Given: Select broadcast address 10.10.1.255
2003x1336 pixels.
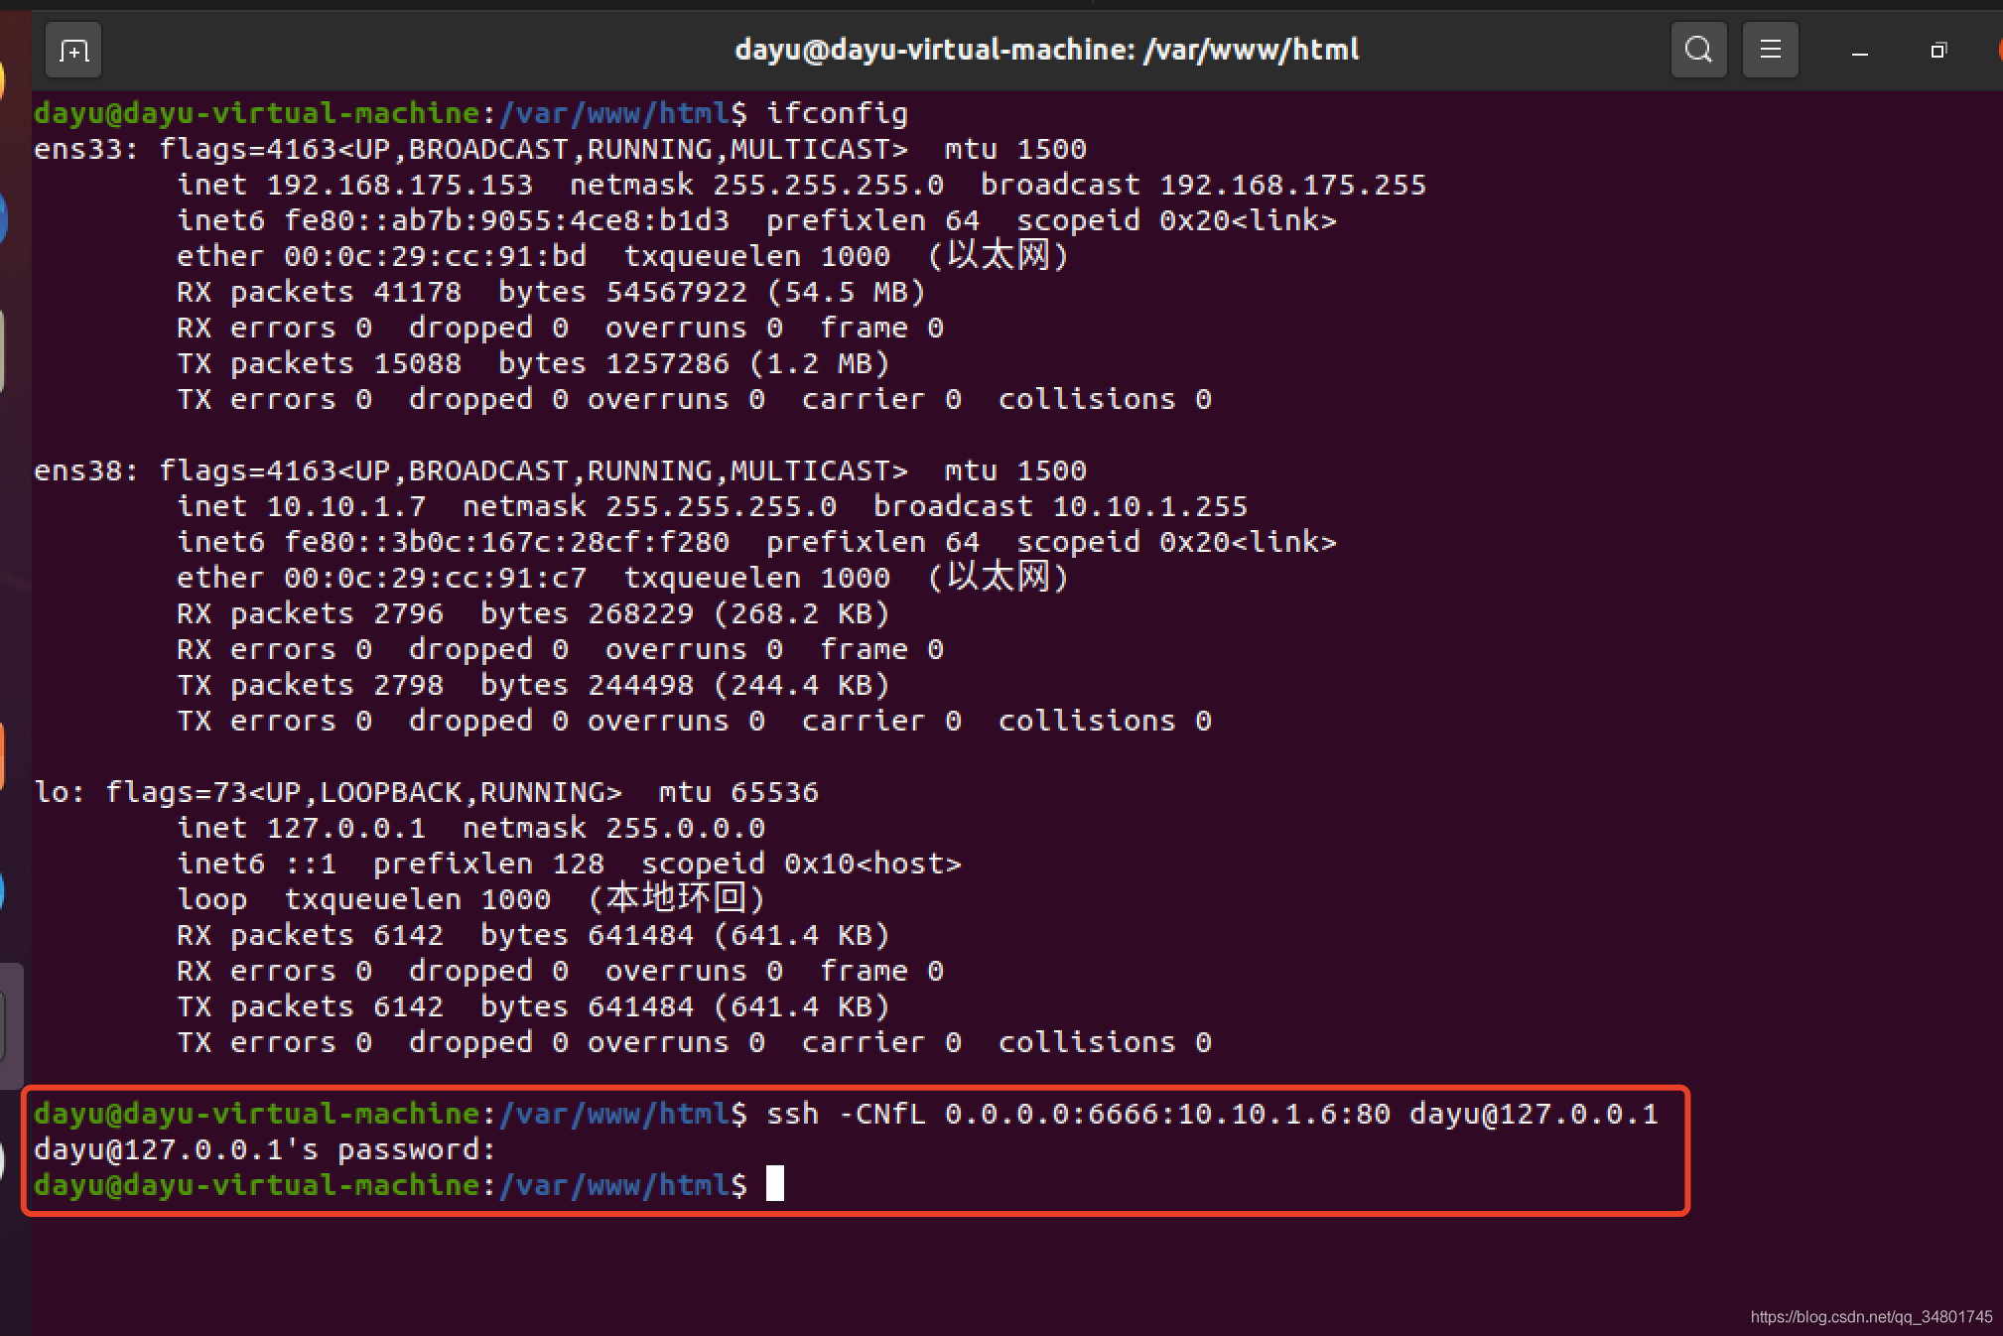Looking at the screenshot, I should pos(1149,506).
